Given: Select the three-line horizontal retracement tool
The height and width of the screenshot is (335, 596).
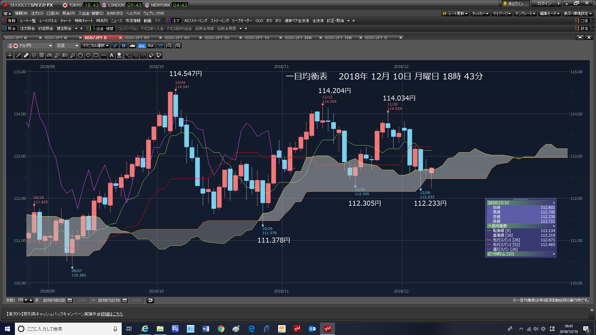Looking at the screenshot, I should coord(34,55).
